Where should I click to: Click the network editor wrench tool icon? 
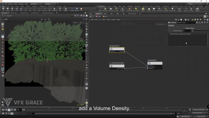(x=176, y=20)
